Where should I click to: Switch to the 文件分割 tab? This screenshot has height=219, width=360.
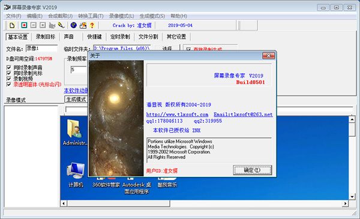coord(148,37)
